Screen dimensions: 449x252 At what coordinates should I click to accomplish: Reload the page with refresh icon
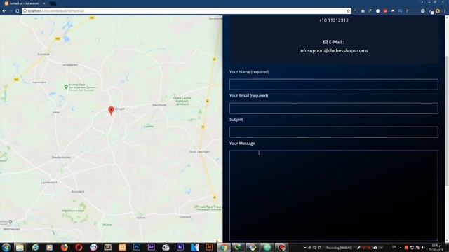pos(17,11)
